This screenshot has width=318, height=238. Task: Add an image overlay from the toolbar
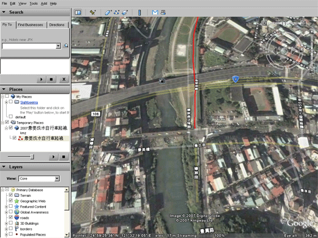pyautogui.click(x=125, y=13)
